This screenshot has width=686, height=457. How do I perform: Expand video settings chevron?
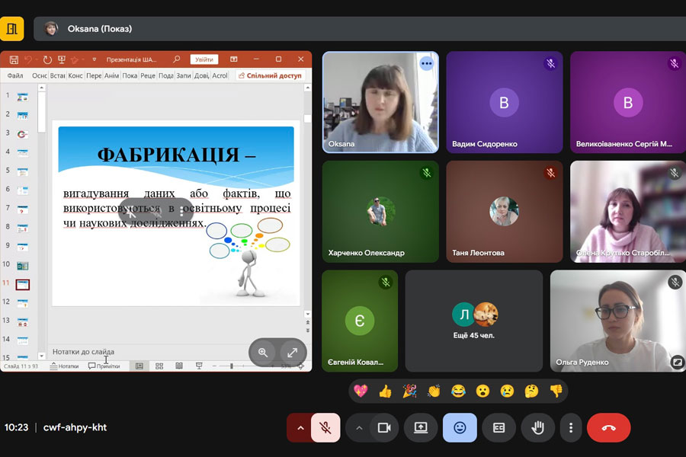(x=359, y=428)
